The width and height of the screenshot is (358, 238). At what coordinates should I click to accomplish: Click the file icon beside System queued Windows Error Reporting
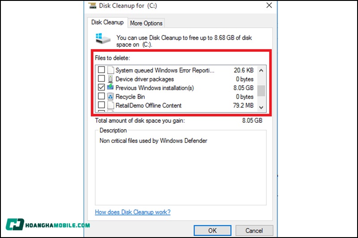(111, 70)
